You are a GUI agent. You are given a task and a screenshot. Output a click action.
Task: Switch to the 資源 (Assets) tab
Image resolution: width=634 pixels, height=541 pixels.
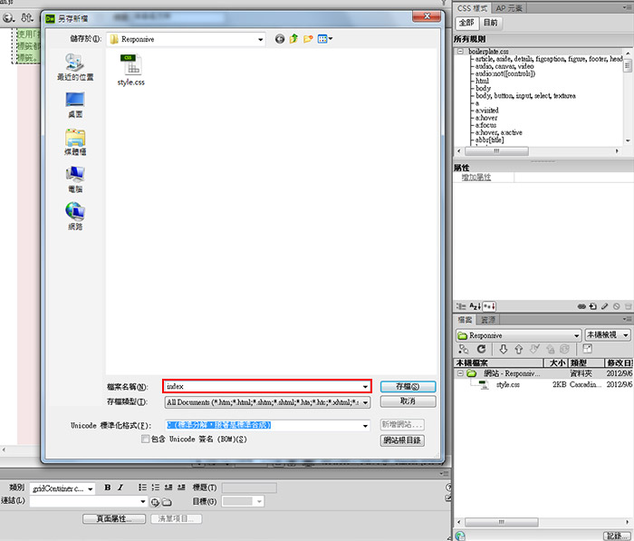pos(488,320)
